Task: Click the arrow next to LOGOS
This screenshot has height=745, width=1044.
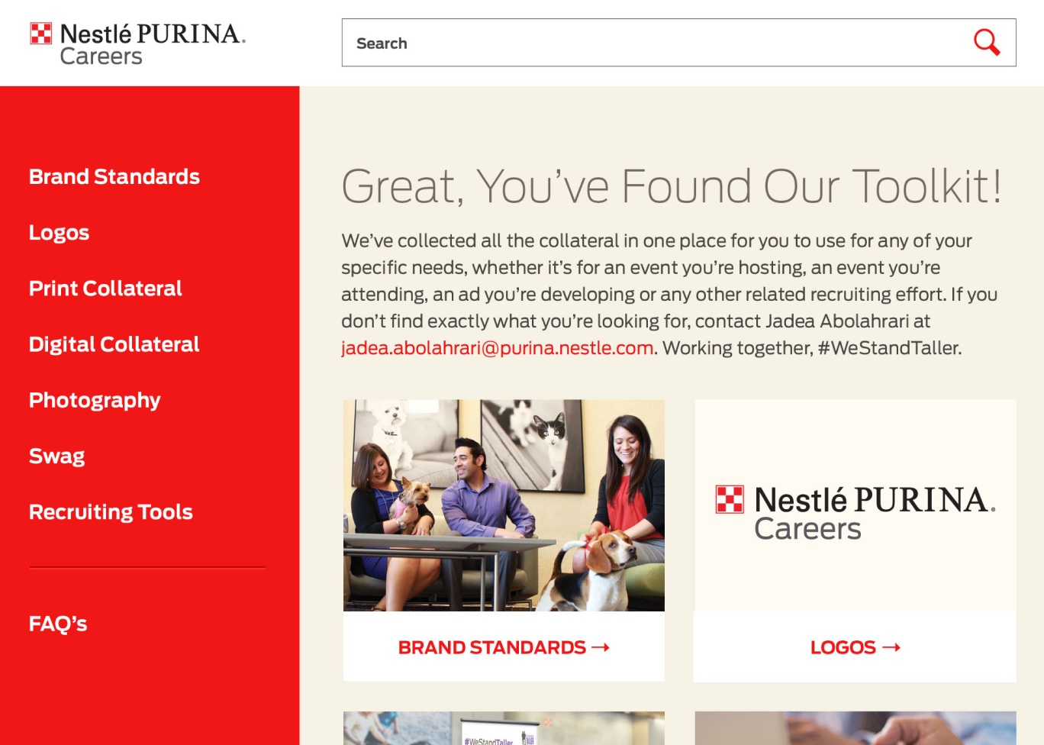Action: point(891,647)
